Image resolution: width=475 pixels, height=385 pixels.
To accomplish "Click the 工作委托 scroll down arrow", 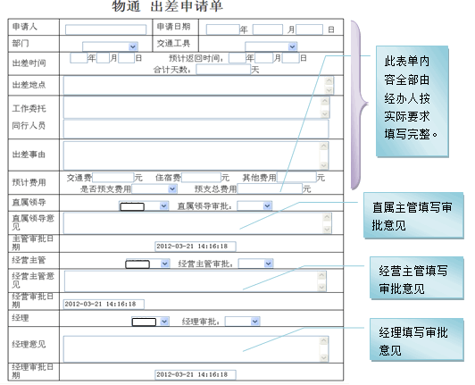I will (x=325, y=114).
